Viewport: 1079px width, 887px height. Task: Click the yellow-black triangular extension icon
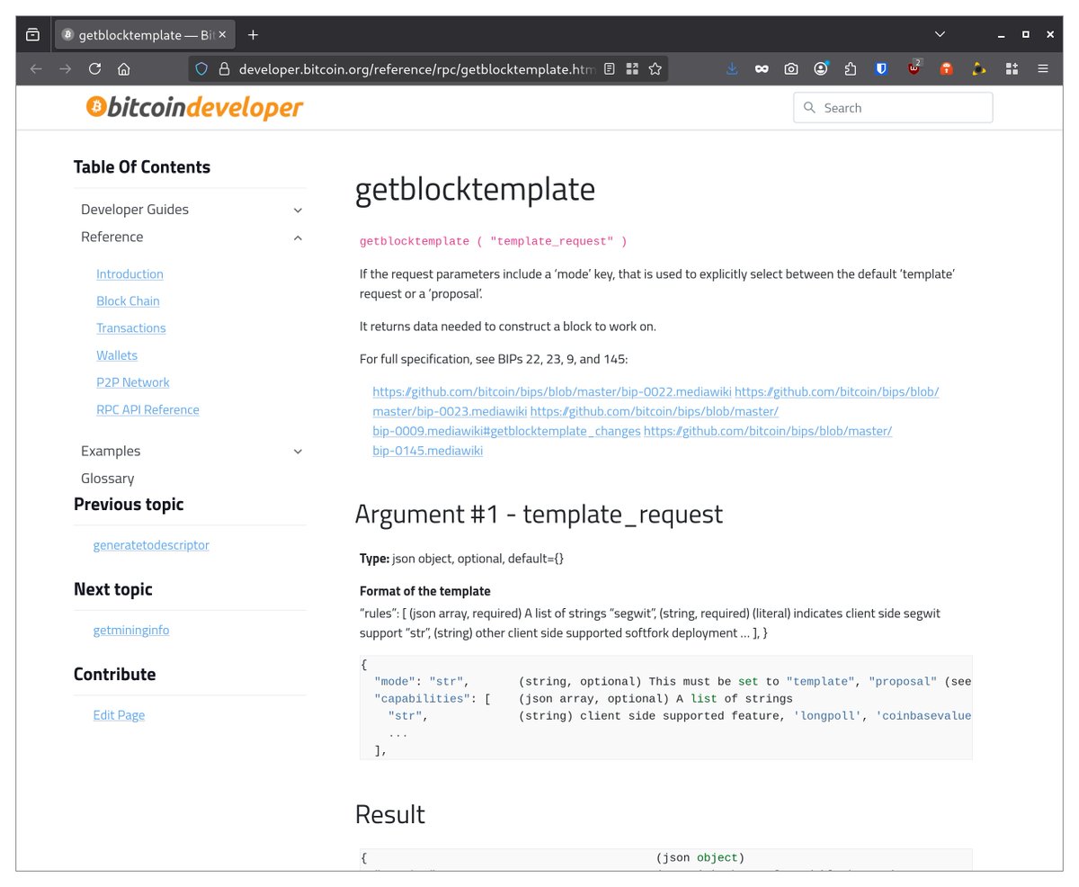[979, 68]
